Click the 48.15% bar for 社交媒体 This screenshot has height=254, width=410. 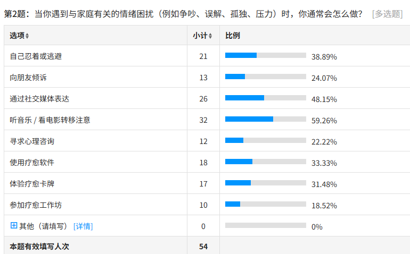point(265,98)
